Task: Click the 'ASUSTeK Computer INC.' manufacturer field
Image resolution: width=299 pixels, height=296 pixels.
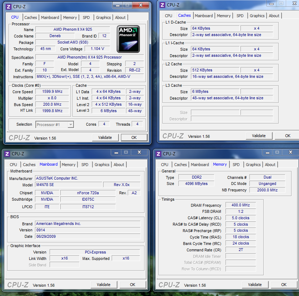Action: [x=88, y=179]
